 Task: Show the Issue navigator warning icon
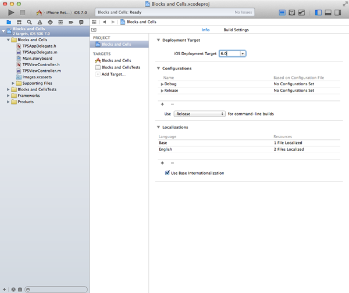pos(40,22)
